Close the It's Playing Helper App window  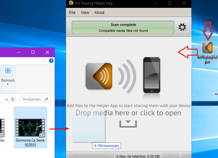point(184,3)
